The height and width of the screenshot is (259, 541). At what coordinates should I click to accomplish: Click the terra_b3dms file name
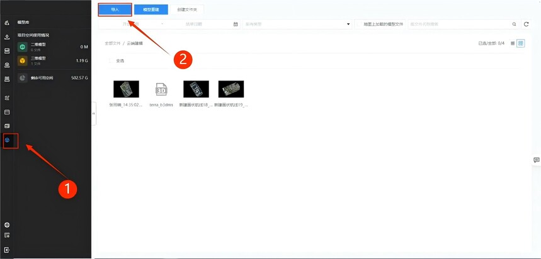point(161,105)
